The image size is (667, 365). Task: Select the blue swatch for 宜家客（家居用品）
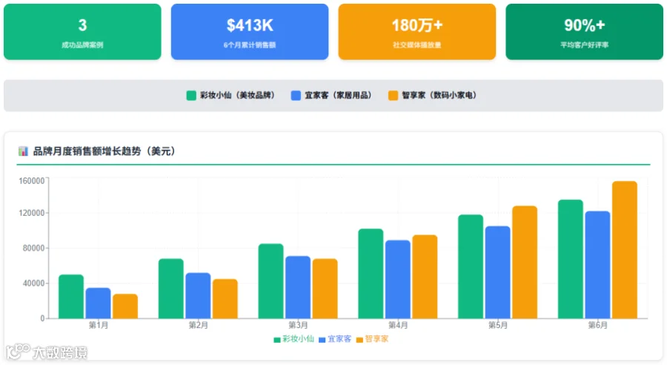[296, 96]
